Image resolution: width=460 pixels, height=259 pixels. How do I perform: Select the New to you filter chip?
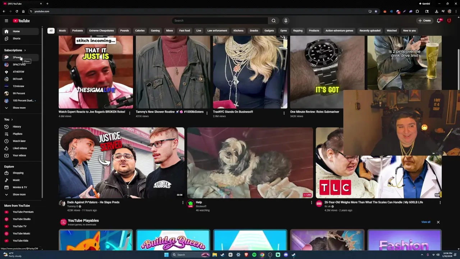coord(409,31)
